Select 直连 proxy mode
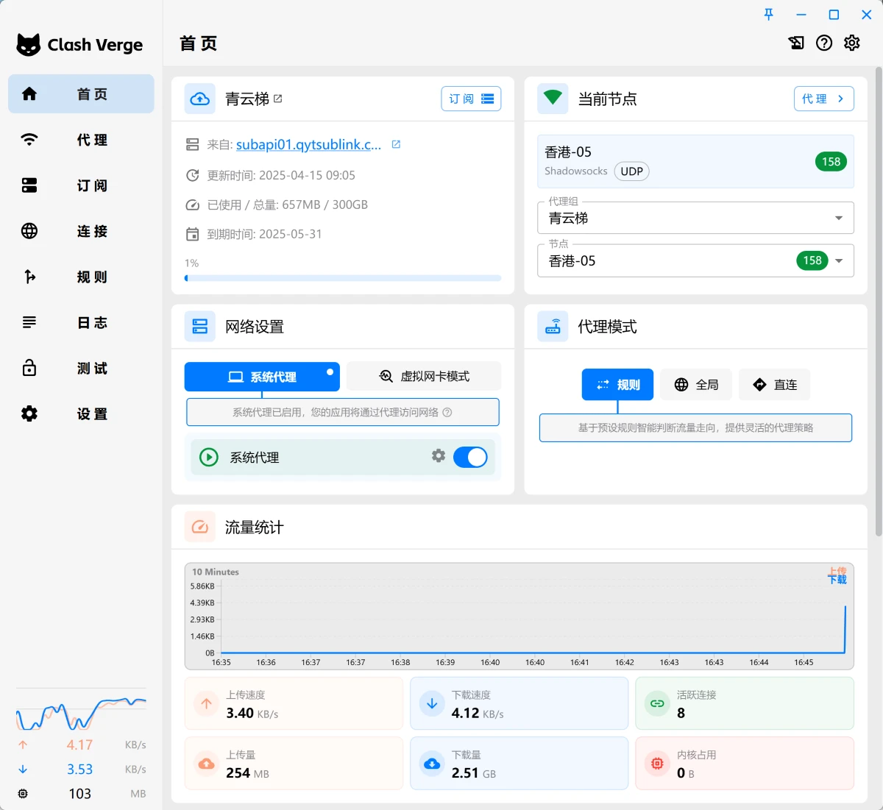 [775, 385]
